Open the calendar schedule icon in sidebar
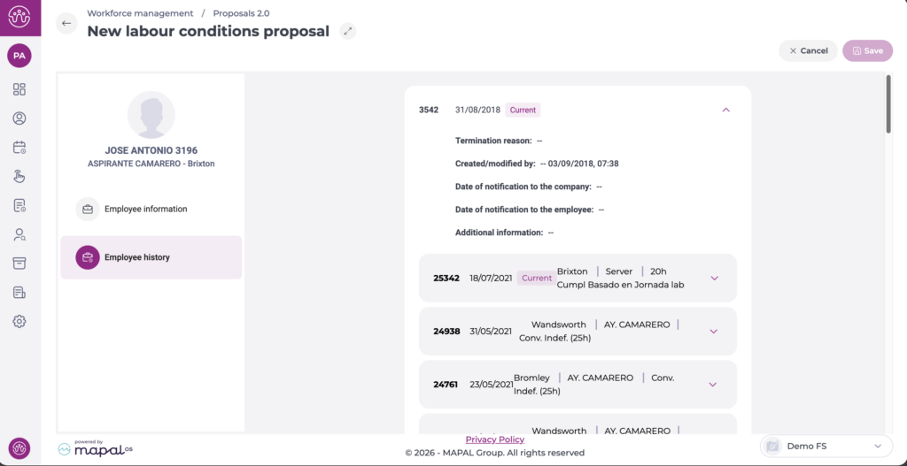907x466 pixels. (x=19, y=148)
